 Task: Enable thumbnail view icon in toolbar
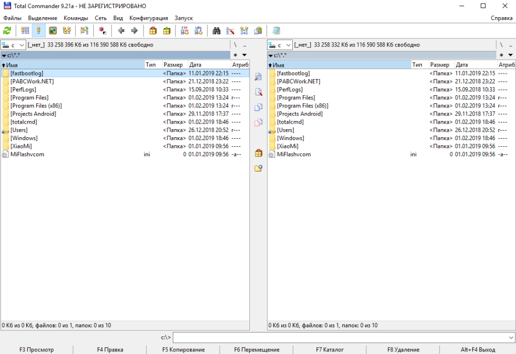pyautogui.click(x=52, y=31)
